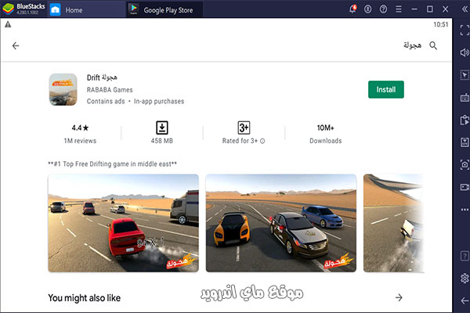Viewport: 470px width, 313px height.
Task: Toggle fullscreen mode in sidebar
Action: point(465,31)
